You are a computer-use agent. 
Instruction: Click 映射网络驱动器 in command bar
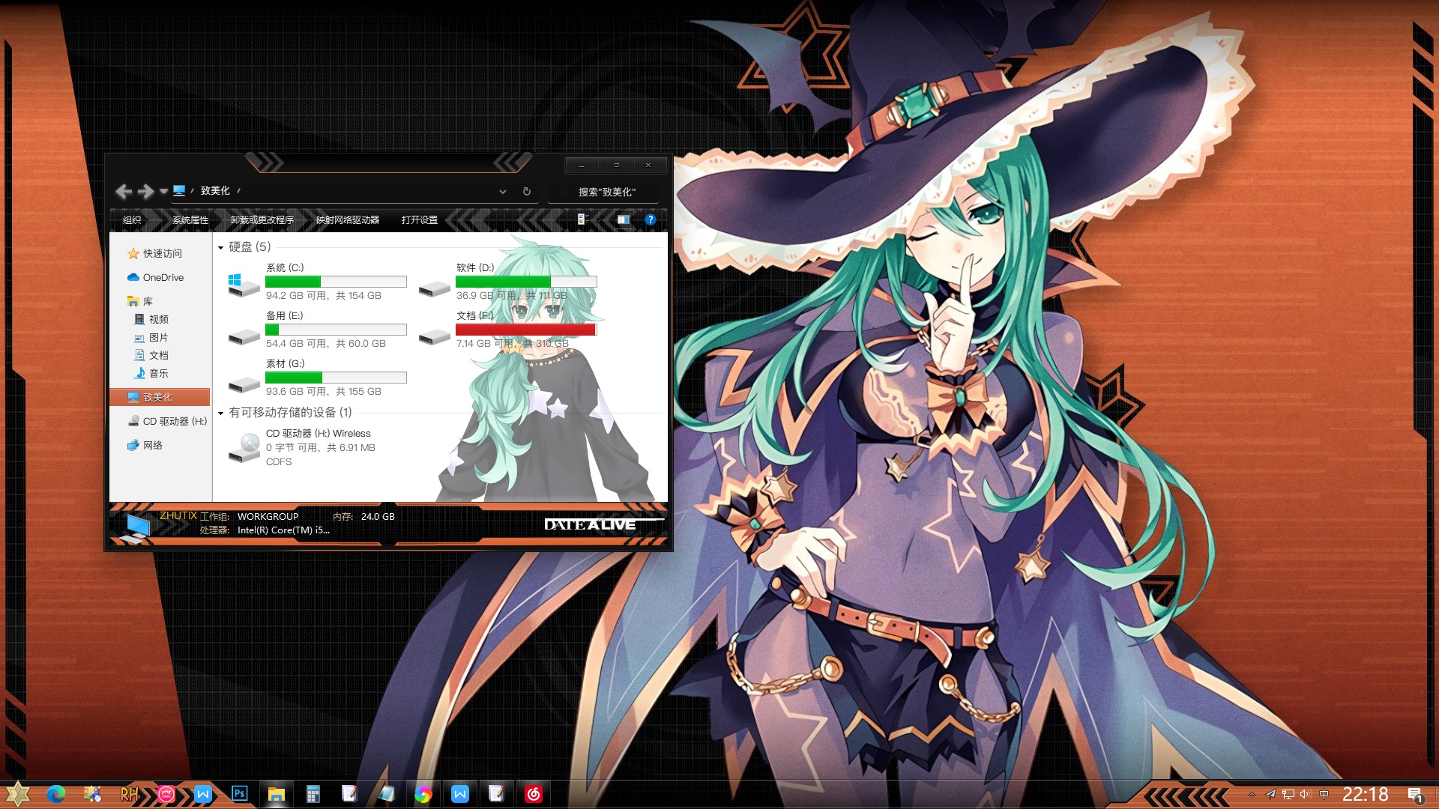[x=348, y=219]
